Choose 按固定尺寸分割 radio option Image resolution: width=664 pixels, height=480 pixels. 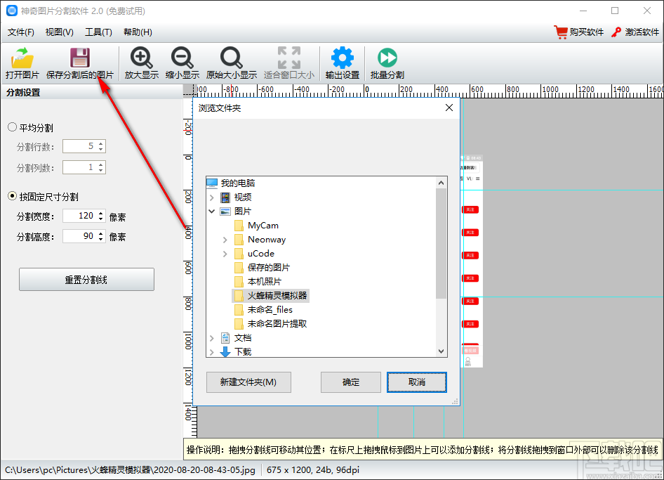[x=12, y=196]
